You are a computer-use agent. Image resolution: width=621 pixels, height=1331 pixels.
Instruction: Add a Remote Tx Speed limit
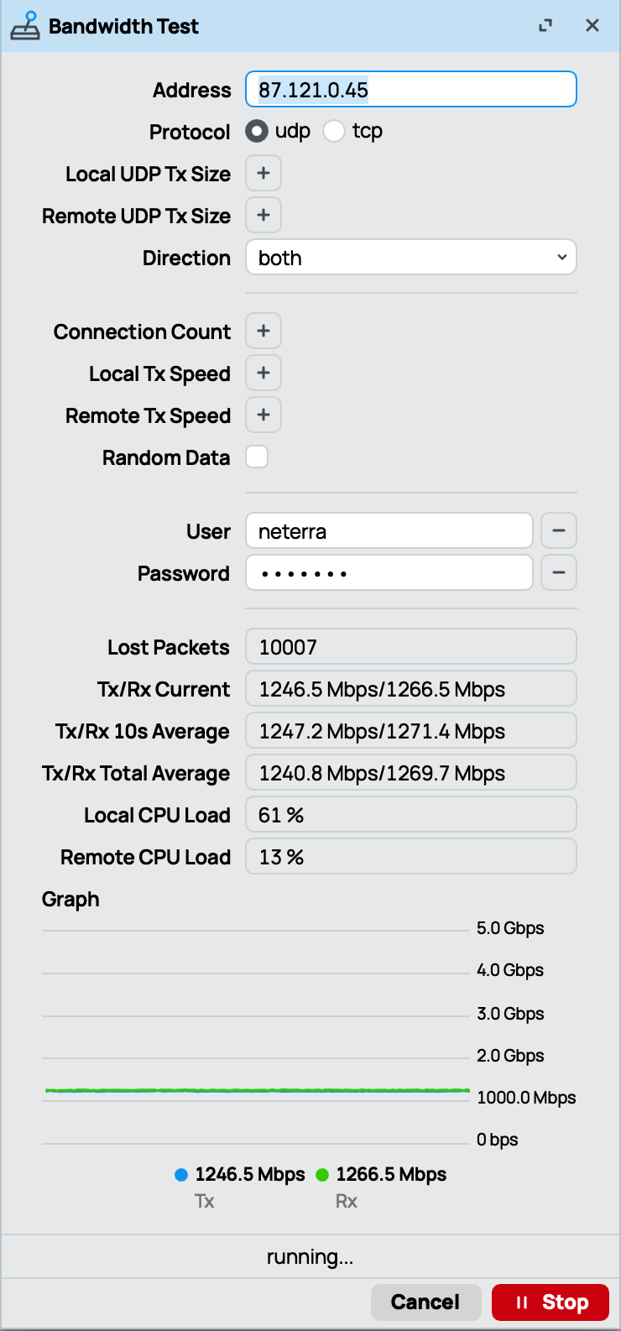point(264,415)
